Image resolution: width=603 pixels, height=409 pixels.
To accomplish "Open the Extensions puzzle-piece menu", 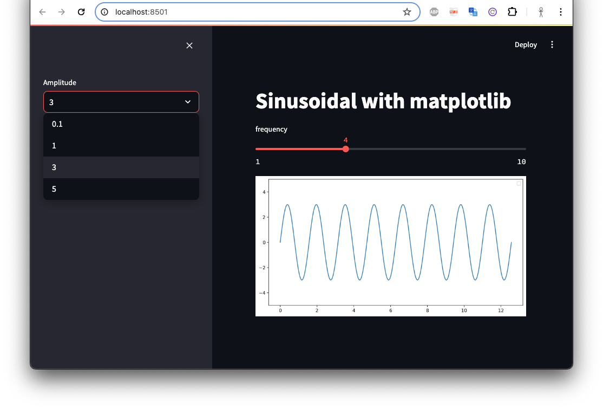I will (512, 12).
